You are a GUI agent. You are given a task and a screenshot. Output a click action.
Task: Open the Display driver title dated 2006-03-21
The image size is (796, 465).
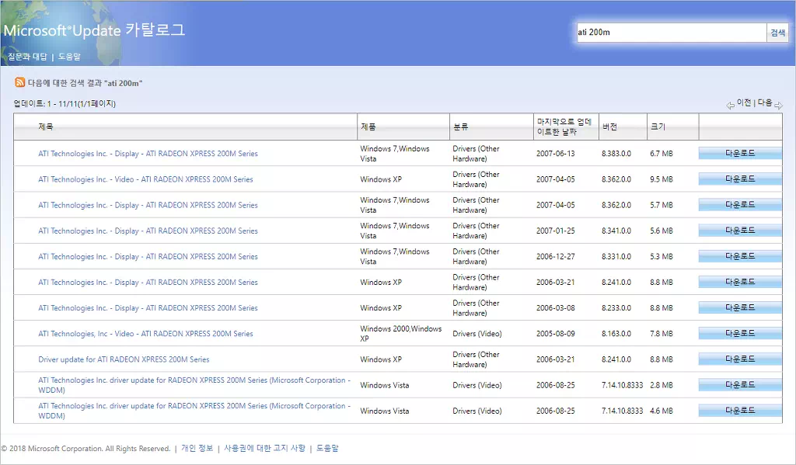148,283
